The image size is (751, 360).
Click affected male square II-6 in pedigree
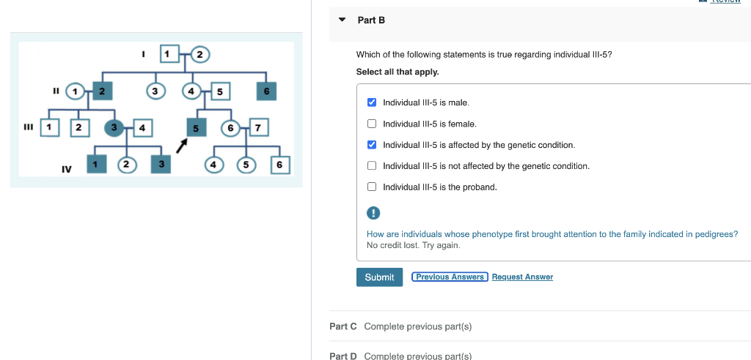[266, 91]
